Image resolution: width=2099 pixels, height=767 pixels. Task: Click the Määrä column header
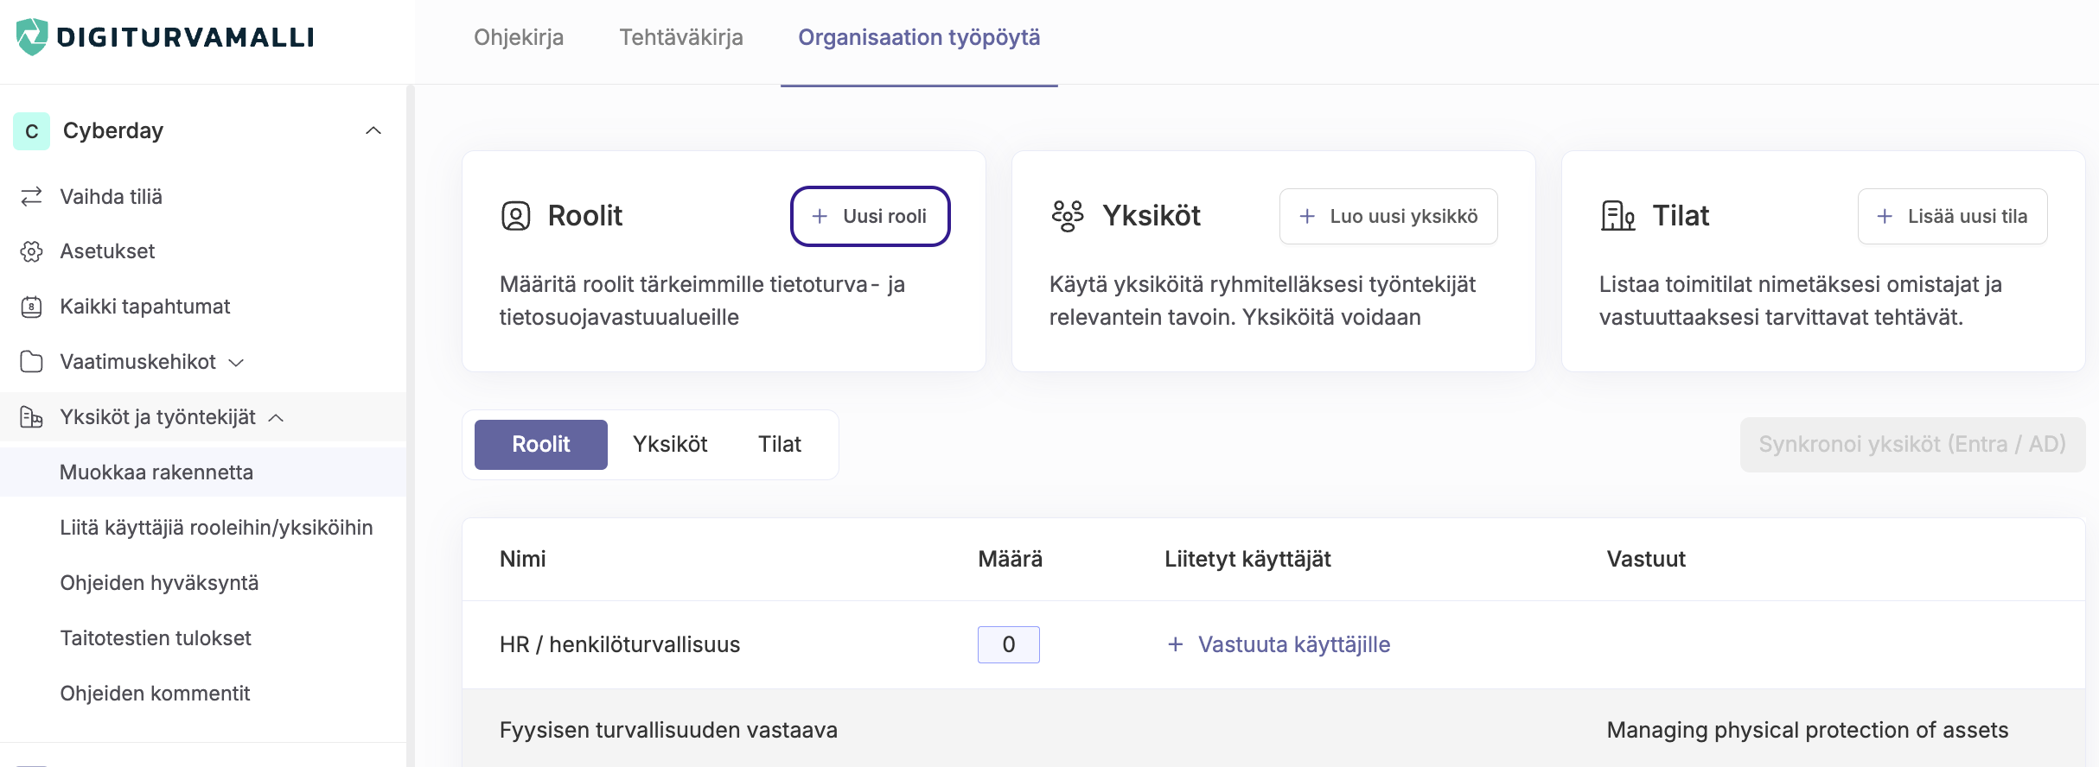[x=1011, y=559]
